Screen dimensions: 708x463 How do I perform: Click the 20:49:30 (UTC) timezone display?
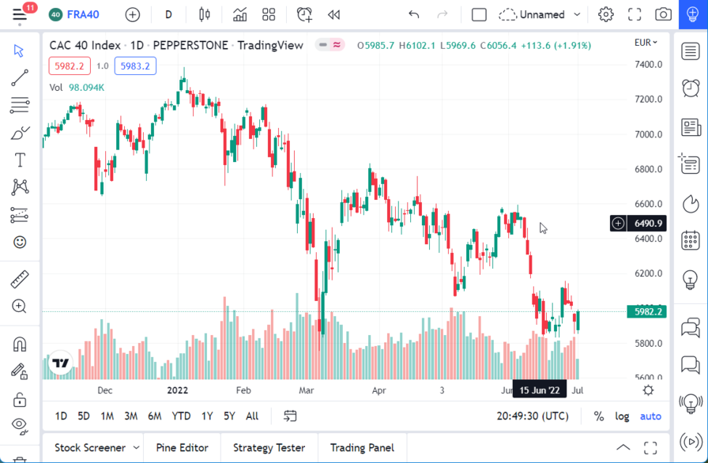click(532, 416)
